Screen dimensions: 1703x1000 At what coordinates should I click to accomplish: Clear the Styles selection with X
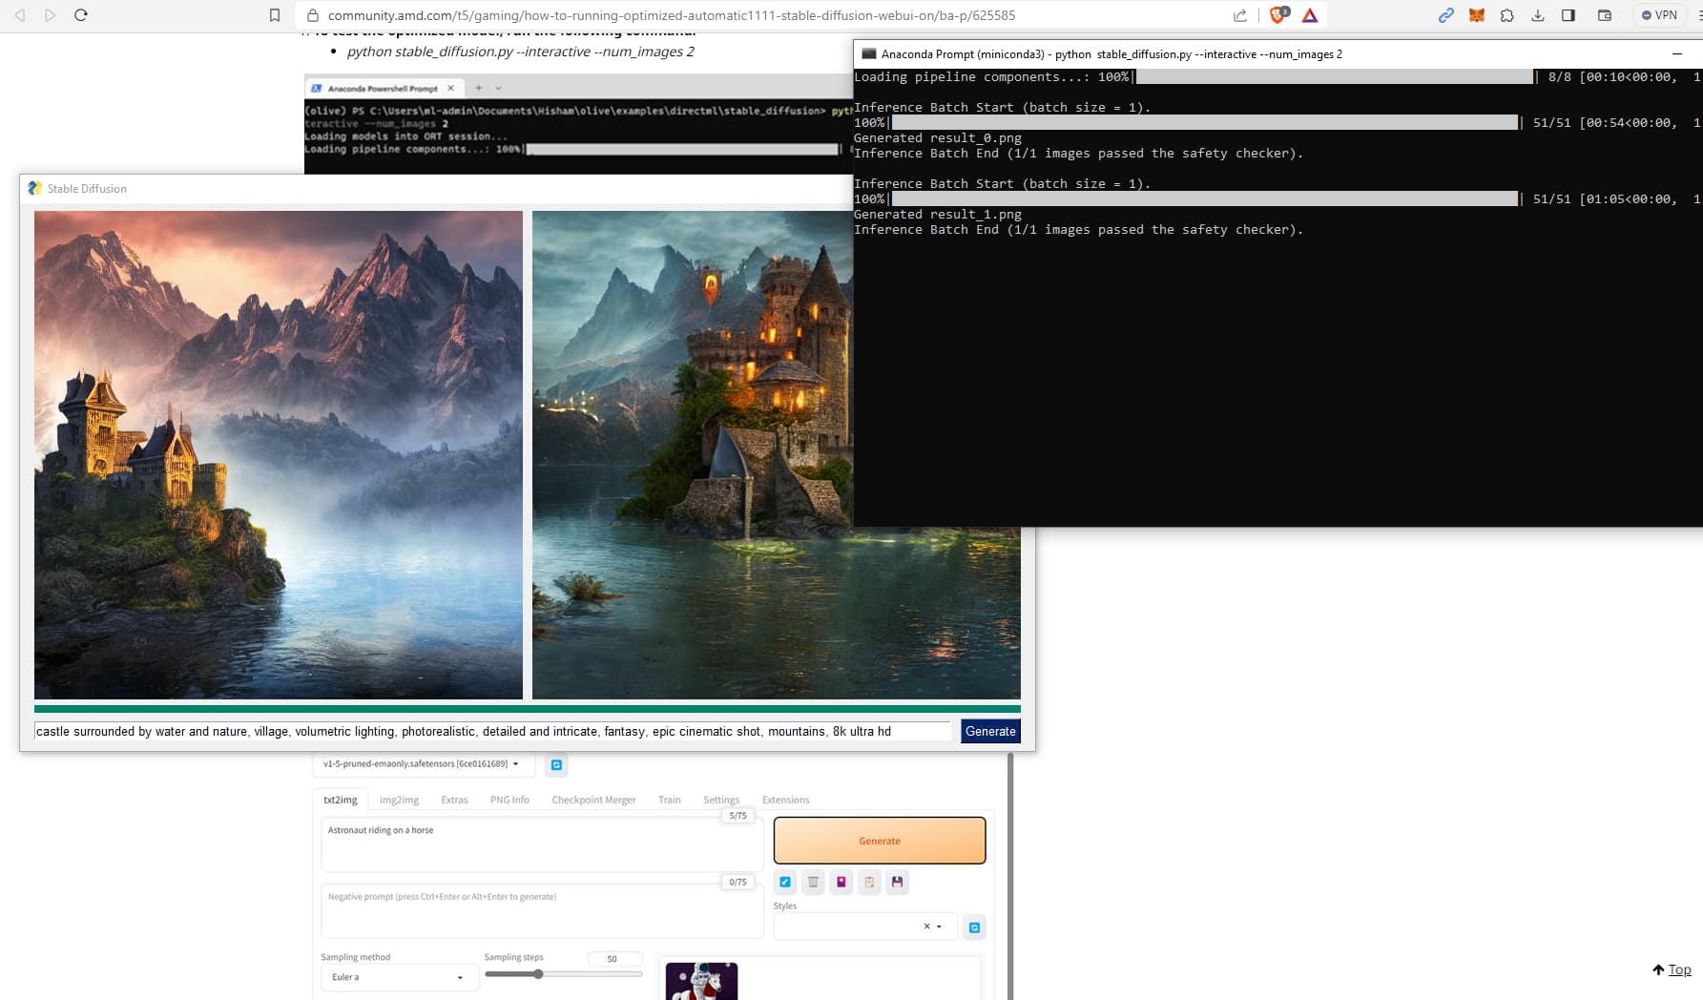pyautogui.click(x=926, y=927)
